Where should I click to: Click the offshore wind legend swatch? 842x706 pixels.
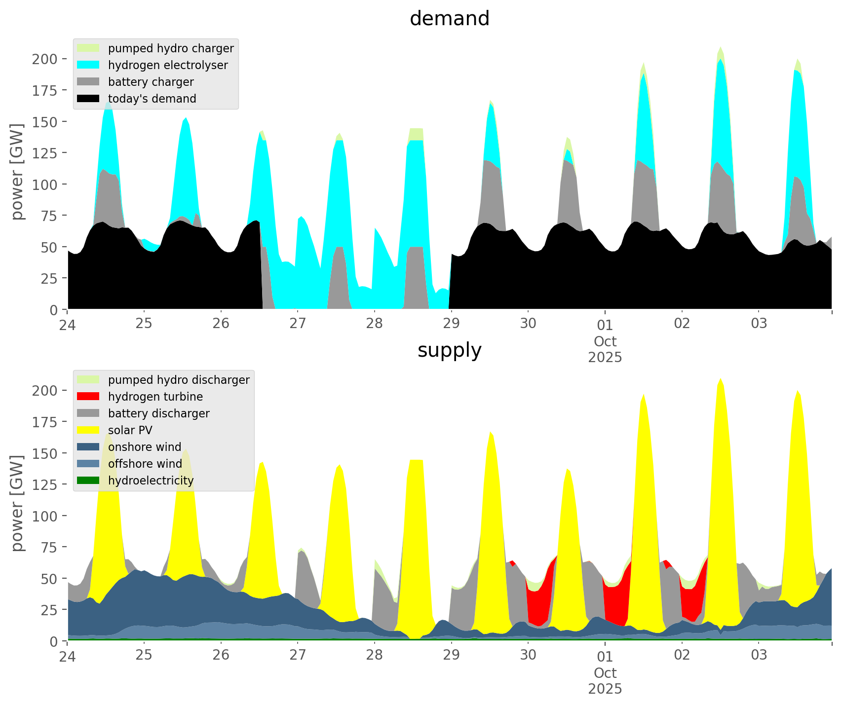click(x=88, y=464)
